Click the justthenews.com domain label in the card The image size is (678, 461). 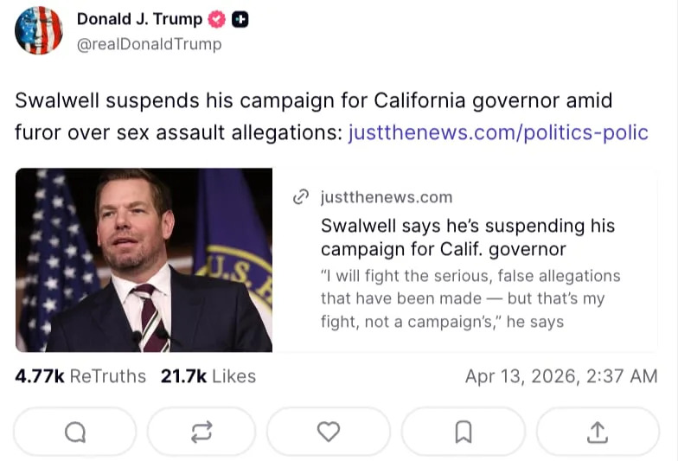click(x=386, y=197)
